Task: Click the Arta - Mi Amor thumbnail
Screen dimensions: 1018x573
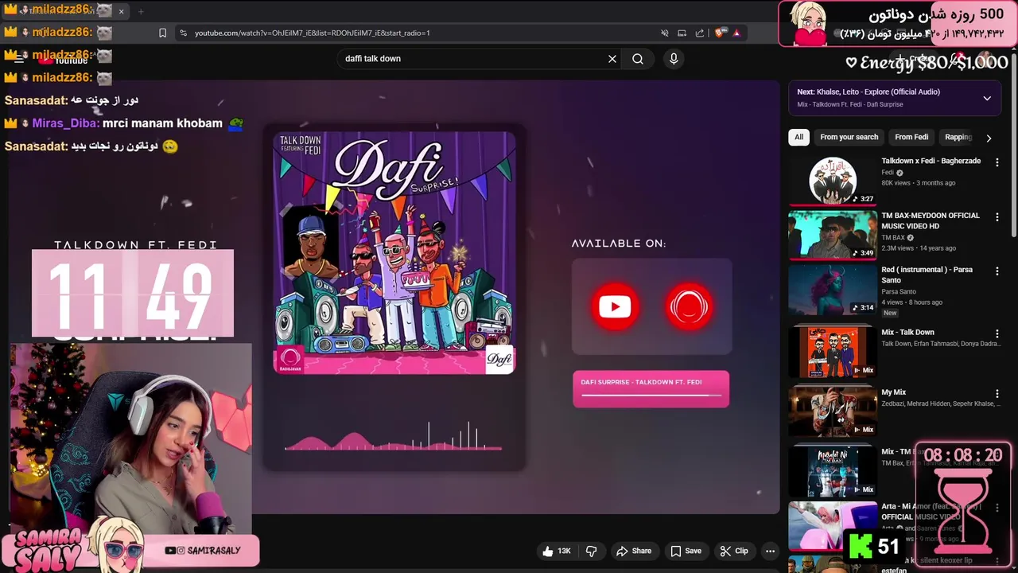Action: [833, 526]
